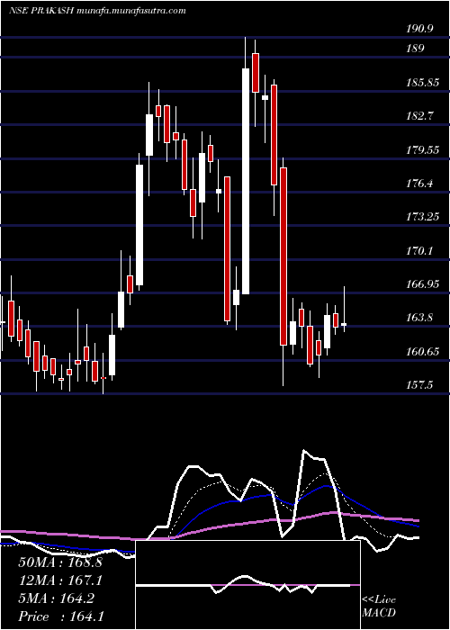450x630 pixels.
Task: Click the MACD inset chart box
Action: tap(247, 585)
